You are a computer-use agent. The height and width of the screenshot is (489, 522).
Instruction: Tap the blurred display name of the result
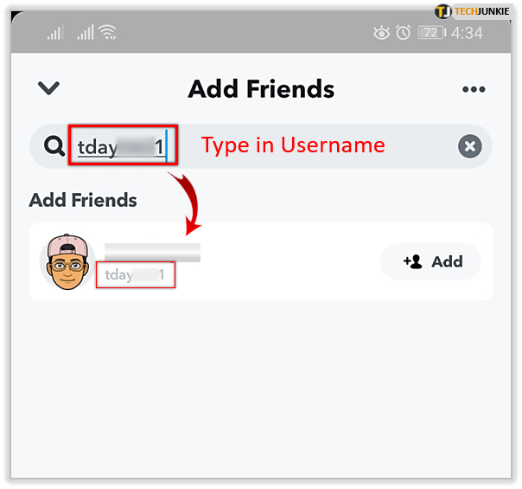click(x=152, y=252)
